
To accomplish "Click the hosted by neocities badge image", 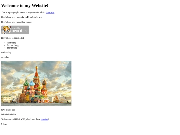I will click(15, 30).
